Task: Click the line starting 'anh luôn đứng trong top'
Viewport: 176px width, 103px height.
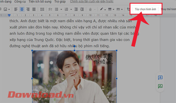Action: (x=74, y=34)
